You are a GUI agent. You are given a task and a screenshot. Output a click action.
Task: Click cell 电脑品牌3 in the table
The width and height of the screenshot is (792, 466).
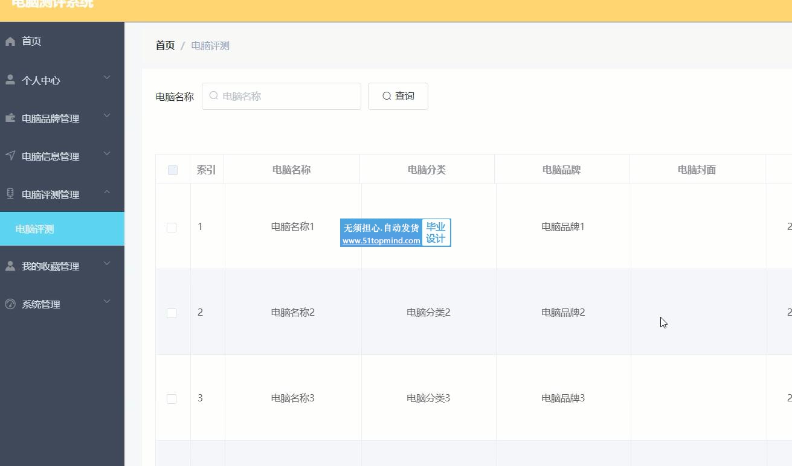click(563, 398)
